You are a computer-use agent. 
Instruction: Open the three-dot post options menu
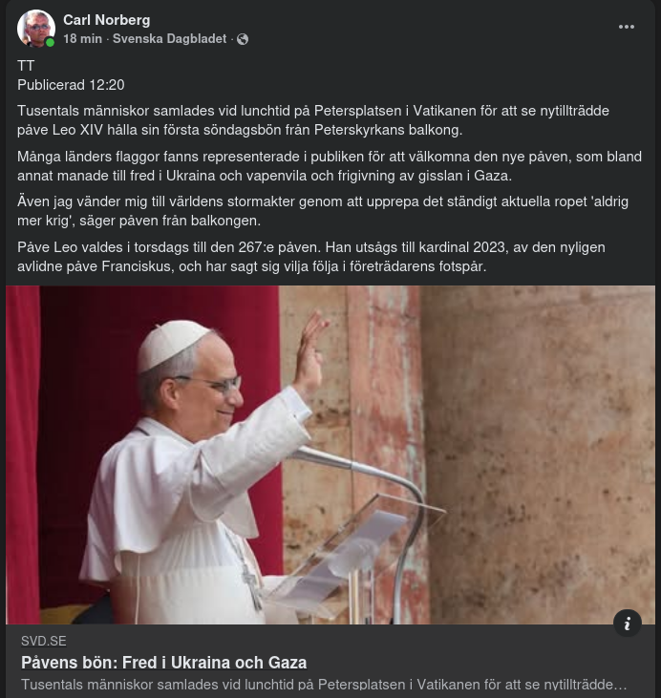click(x=627, y=27)
